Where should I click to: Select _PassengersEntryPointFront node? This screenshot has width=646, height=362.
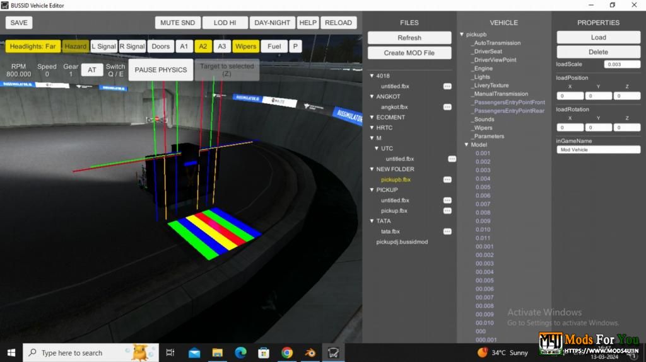point(508,103)
